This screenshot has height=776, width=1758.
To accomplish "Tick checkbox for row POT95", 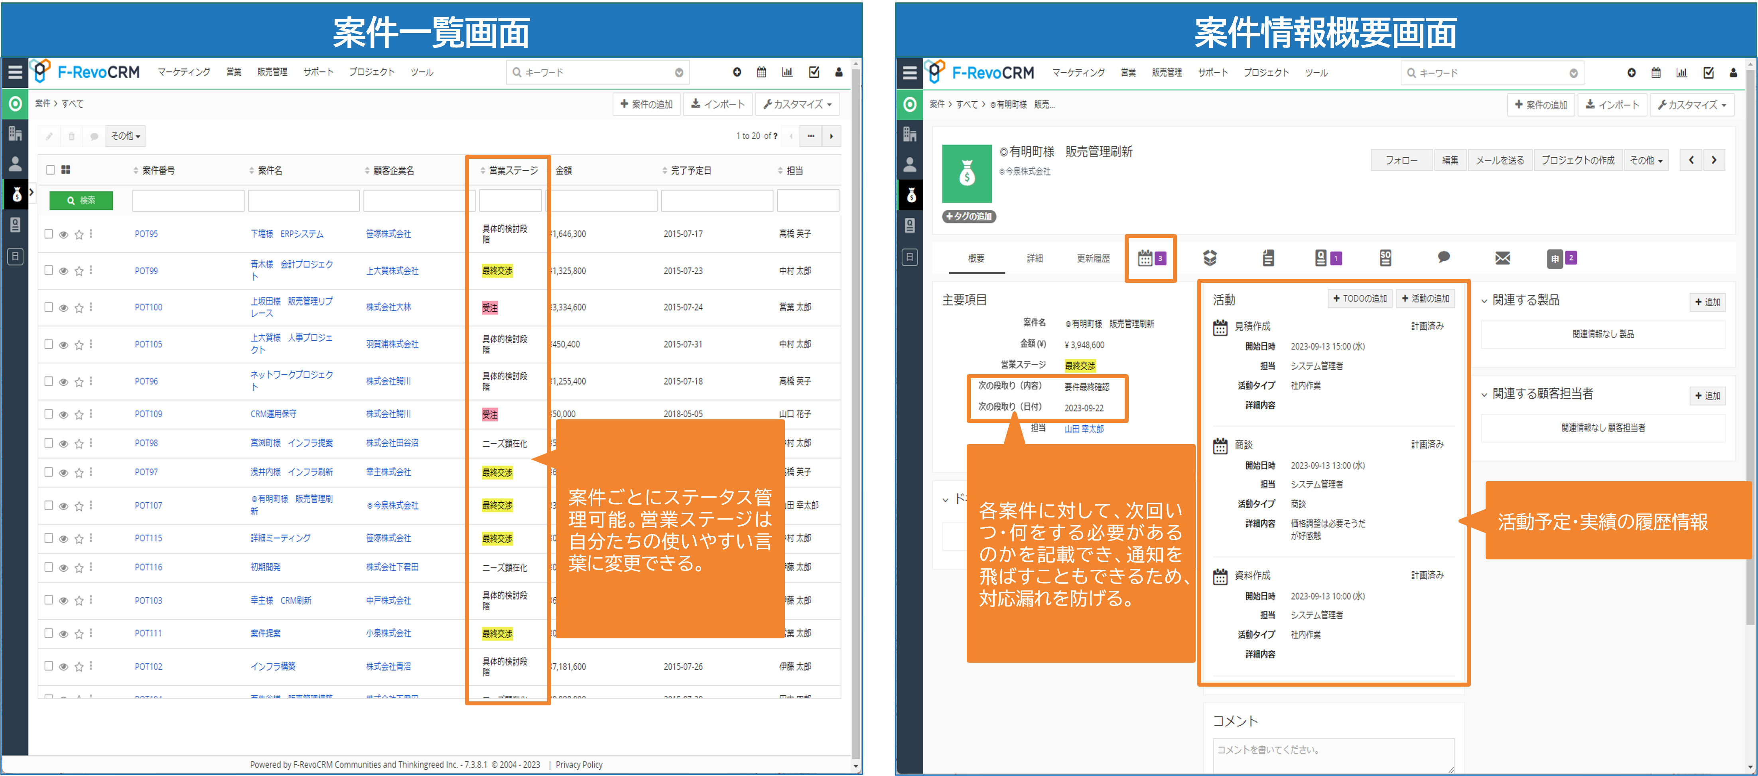I will point(48,233).
